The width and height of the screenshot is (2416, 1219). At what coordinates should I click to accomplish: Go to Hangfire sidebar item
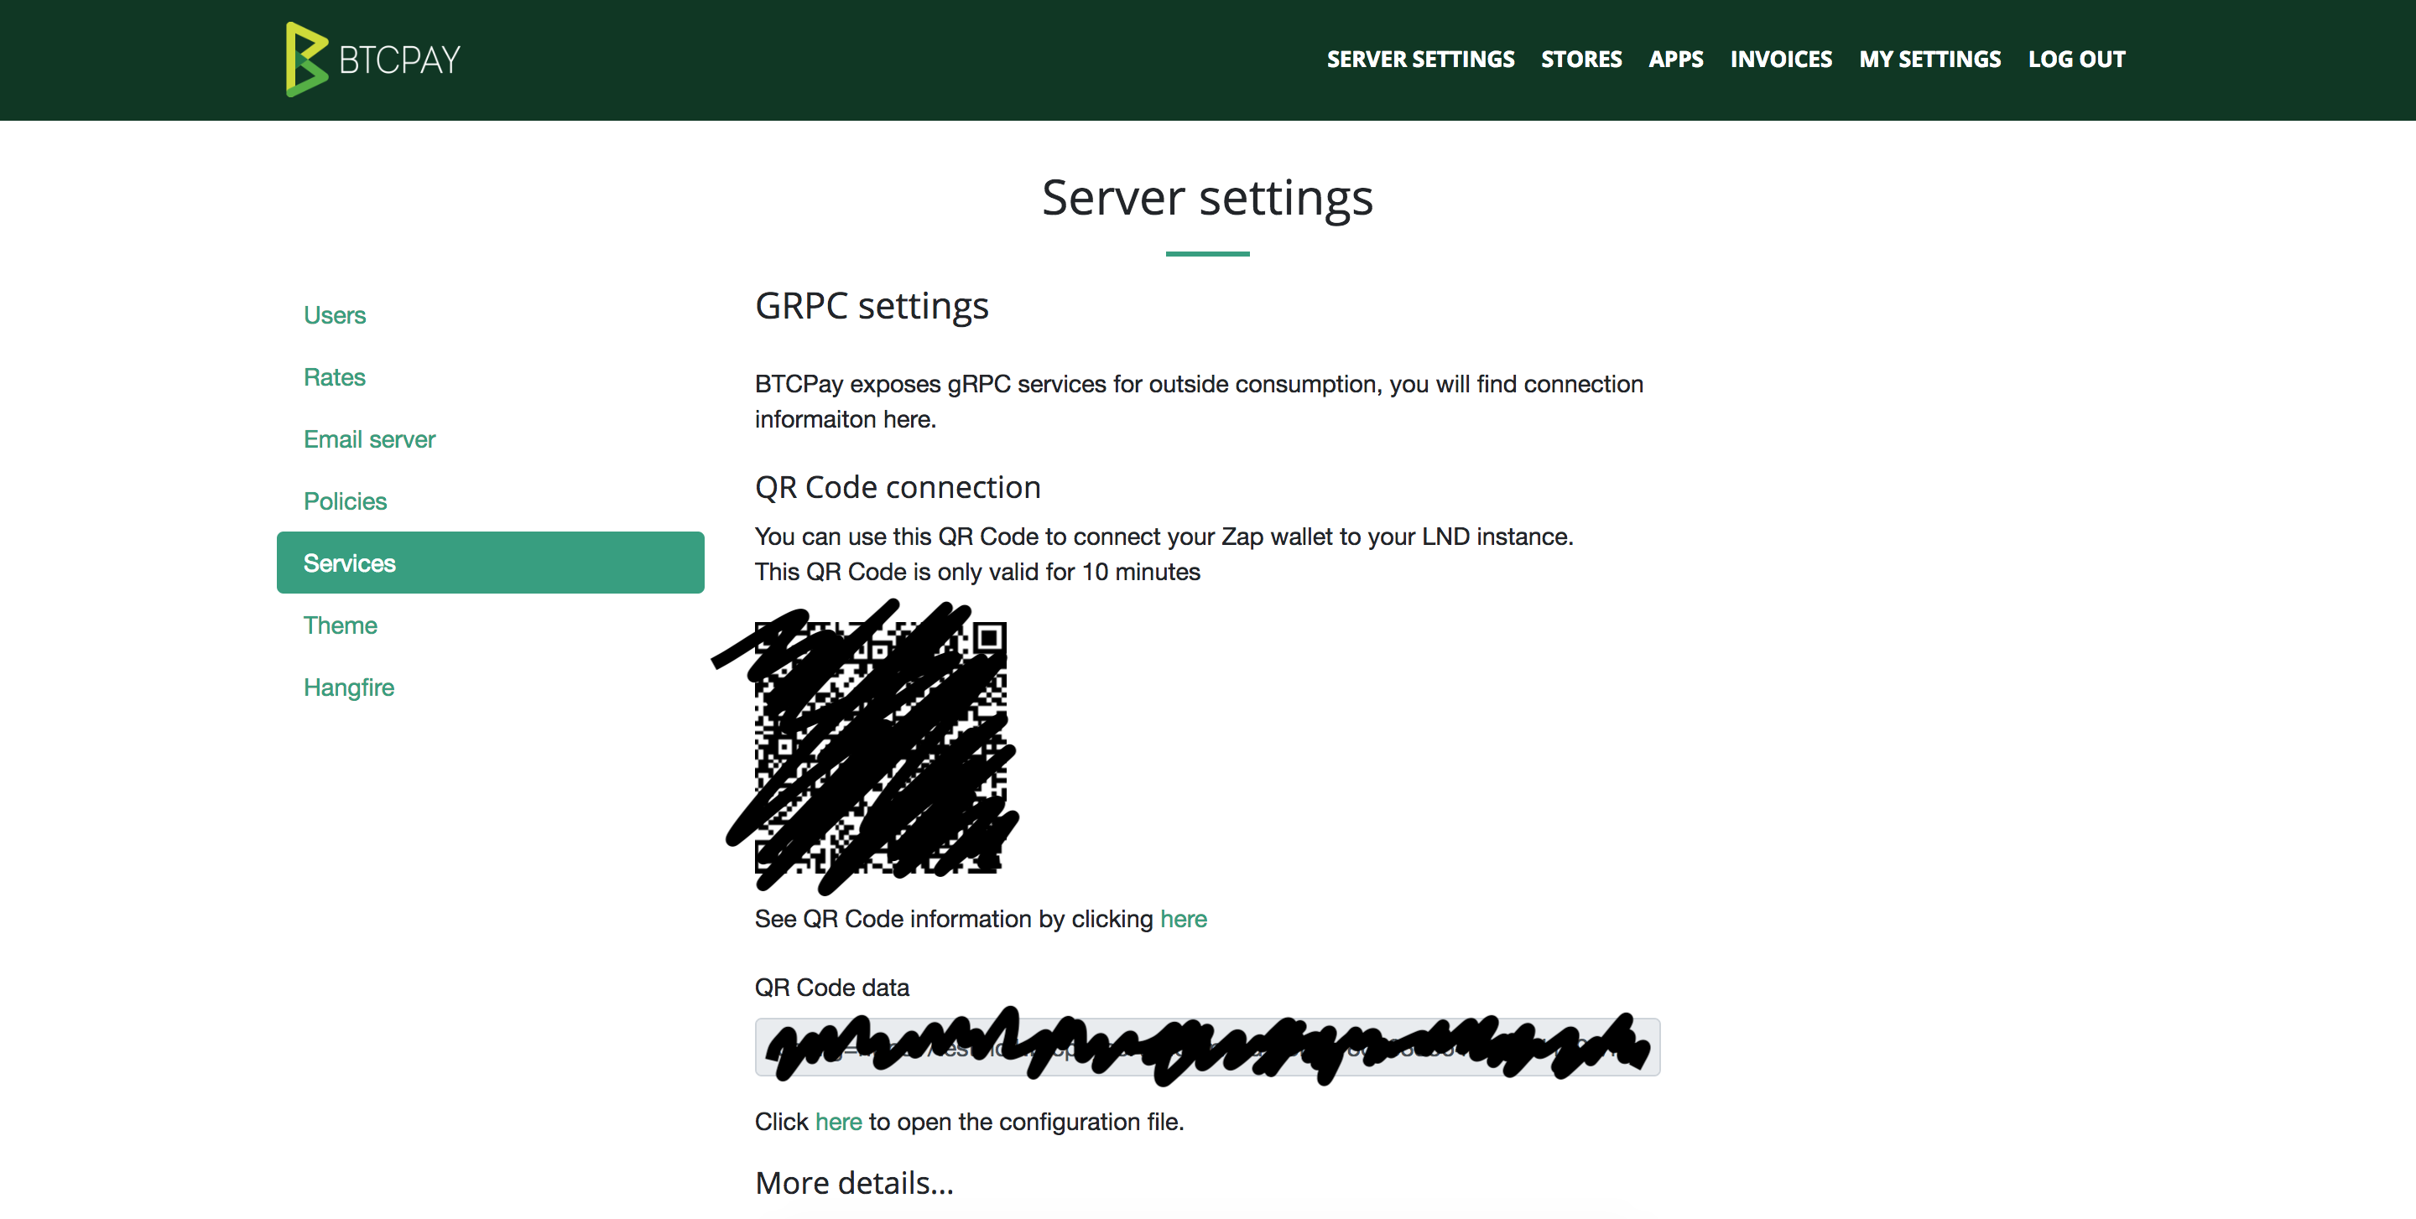tap(348, 687)
